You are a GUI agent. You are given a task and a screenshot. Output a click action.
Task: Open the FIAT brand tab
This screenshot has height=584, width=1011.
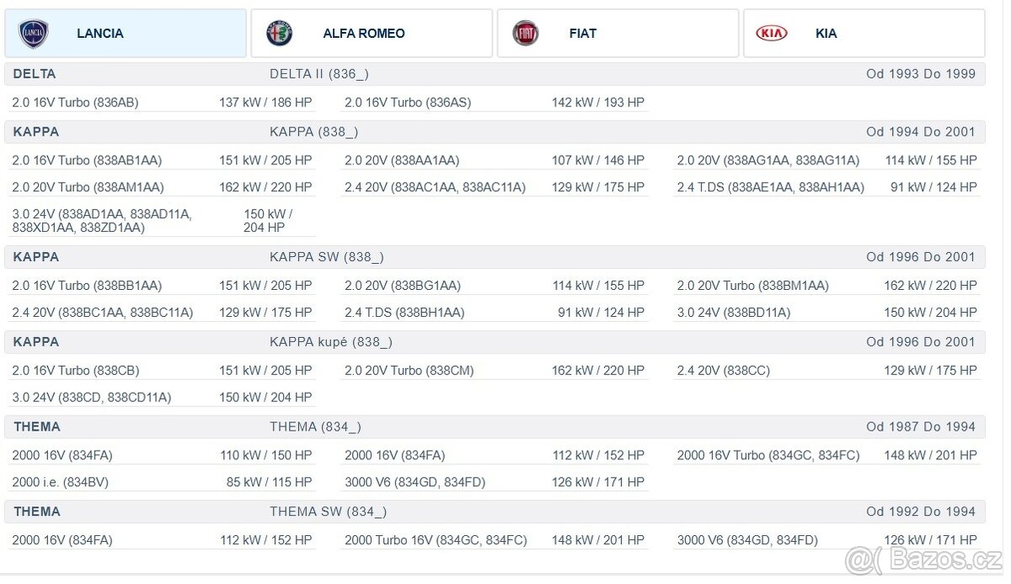582,34
